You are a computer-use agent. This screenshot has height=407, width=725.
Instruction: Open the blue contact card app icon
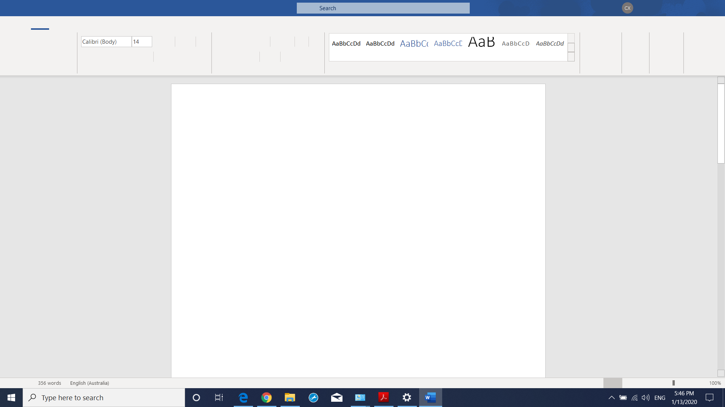[360, 398]
